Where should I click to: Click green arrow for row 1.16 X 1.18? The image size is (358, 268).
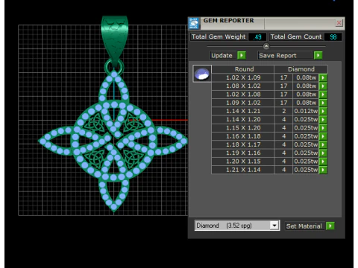pyautogui.click(x=323, y=136)
